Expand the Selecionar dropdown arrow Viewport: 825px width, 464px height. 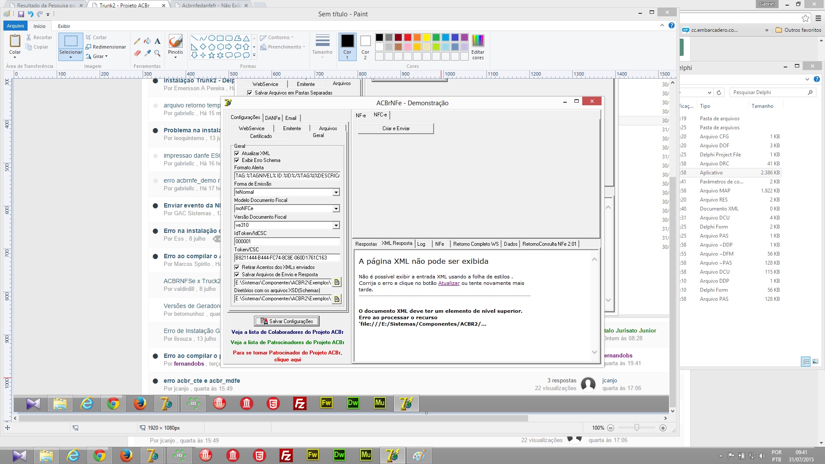coord(70,58)
